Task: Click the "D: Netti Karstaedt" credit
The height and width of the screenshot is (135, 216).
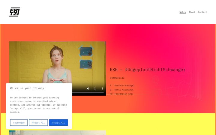Action: tap(121, 90)
